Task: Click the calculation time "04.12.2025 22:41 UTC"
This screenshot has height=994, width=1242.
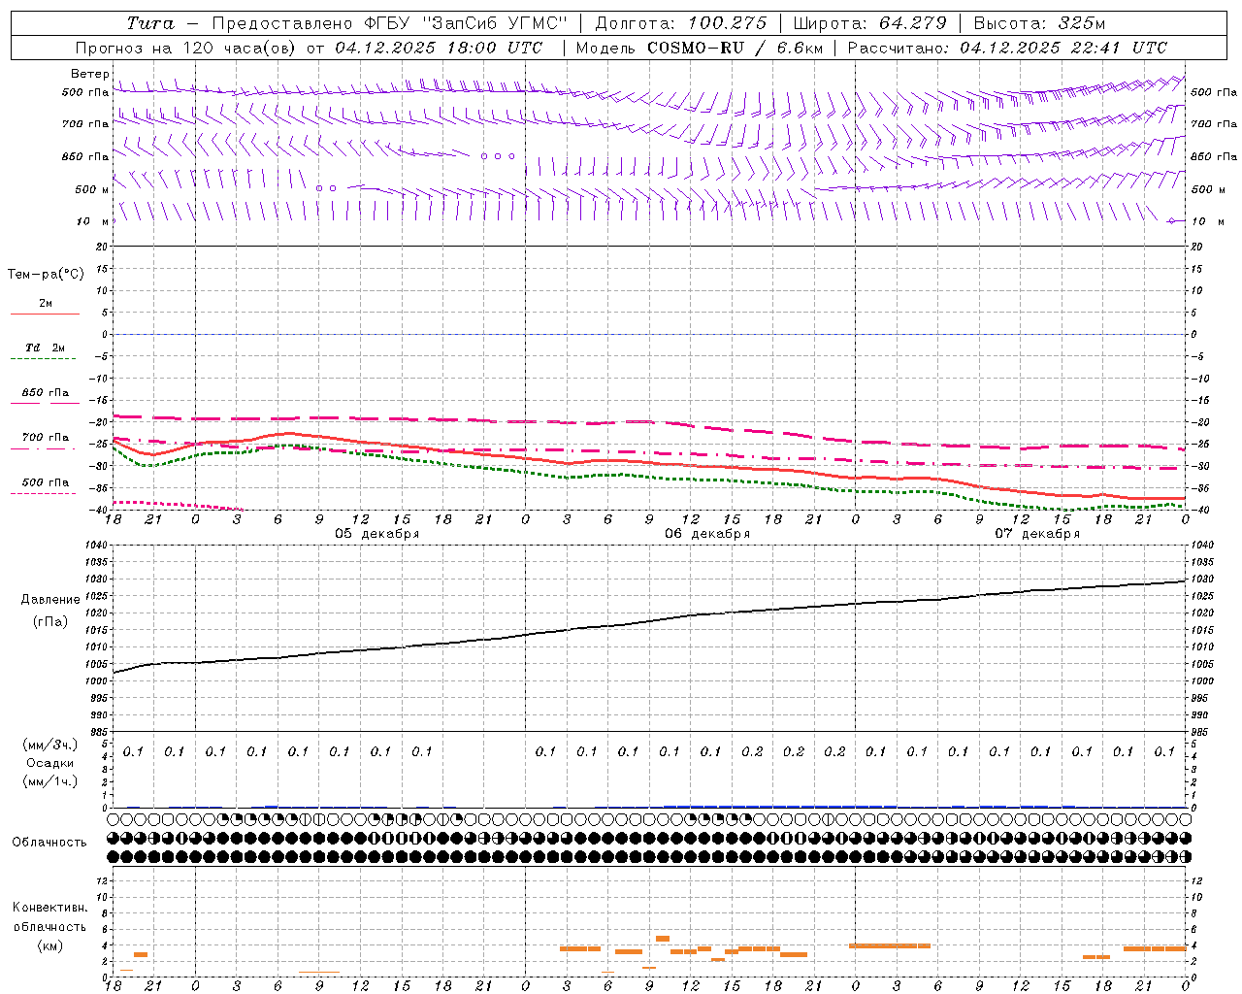Action: point(1063,48)
